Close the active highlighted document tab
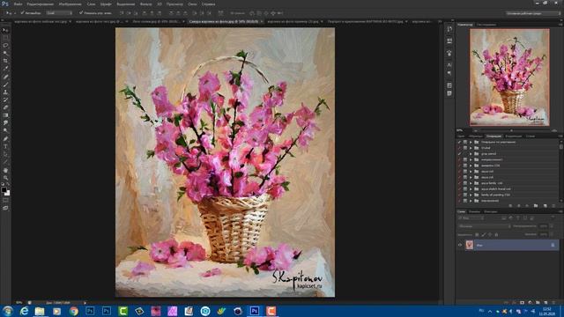Screen dimensions: 564x317 click(262, 21)
